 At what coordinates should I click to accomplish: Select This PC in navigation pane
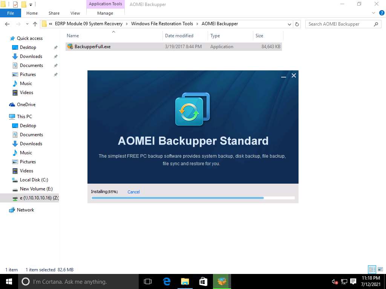click(24, 117)
